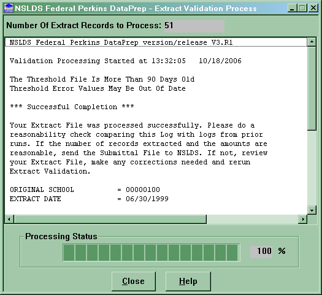Click the EXTRACT DATE = 06/30/1999 line
Viewport: 322px width, 295px height.
(89, 199)
